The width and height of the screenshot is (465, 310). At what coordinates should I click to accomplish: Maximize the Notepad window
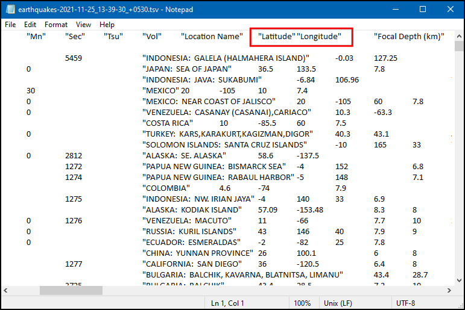(423, 9)
